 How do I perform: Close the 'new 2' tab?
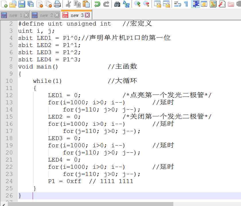57,15
